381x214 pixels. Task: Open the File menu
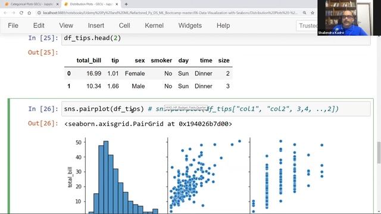[x=13, y=26]
